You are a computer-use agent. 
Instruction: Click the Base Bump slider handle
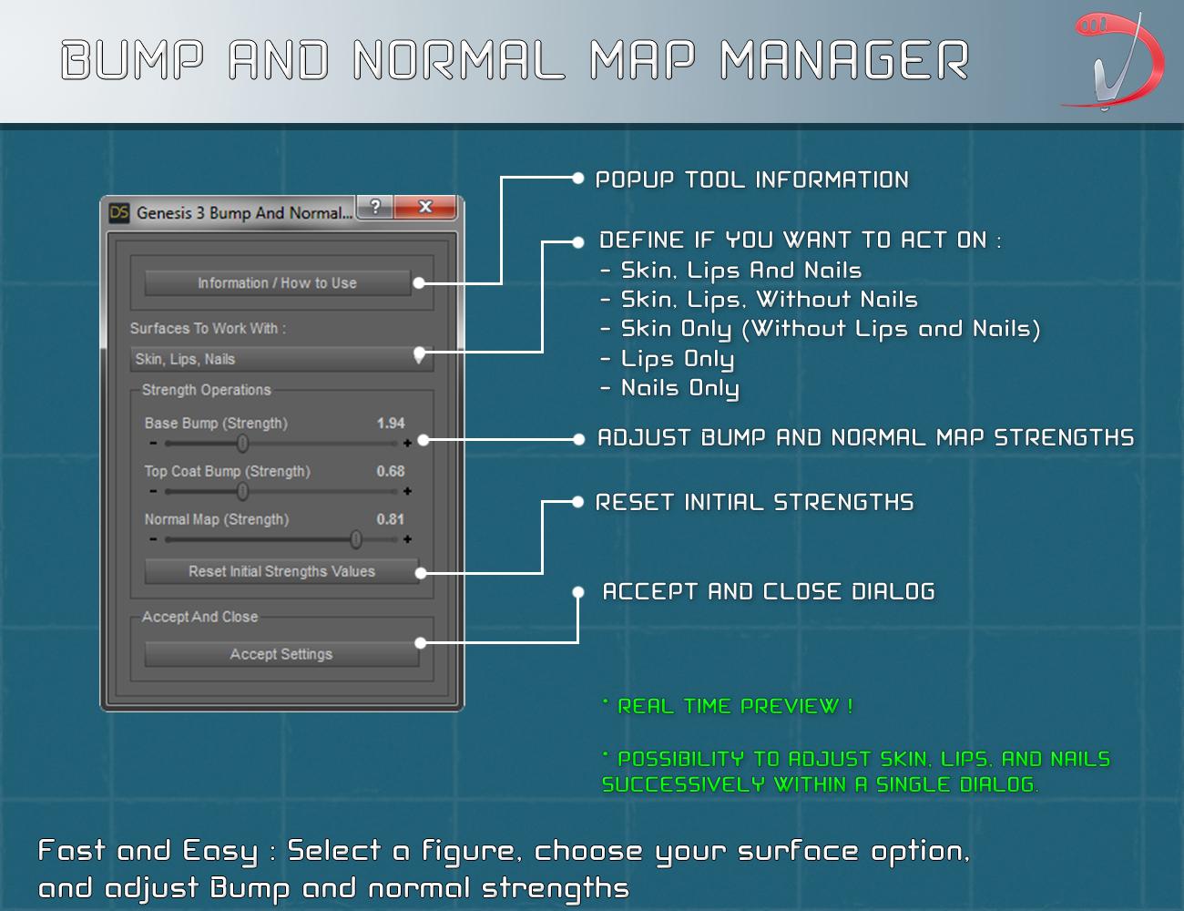click(x=242, y=444)
